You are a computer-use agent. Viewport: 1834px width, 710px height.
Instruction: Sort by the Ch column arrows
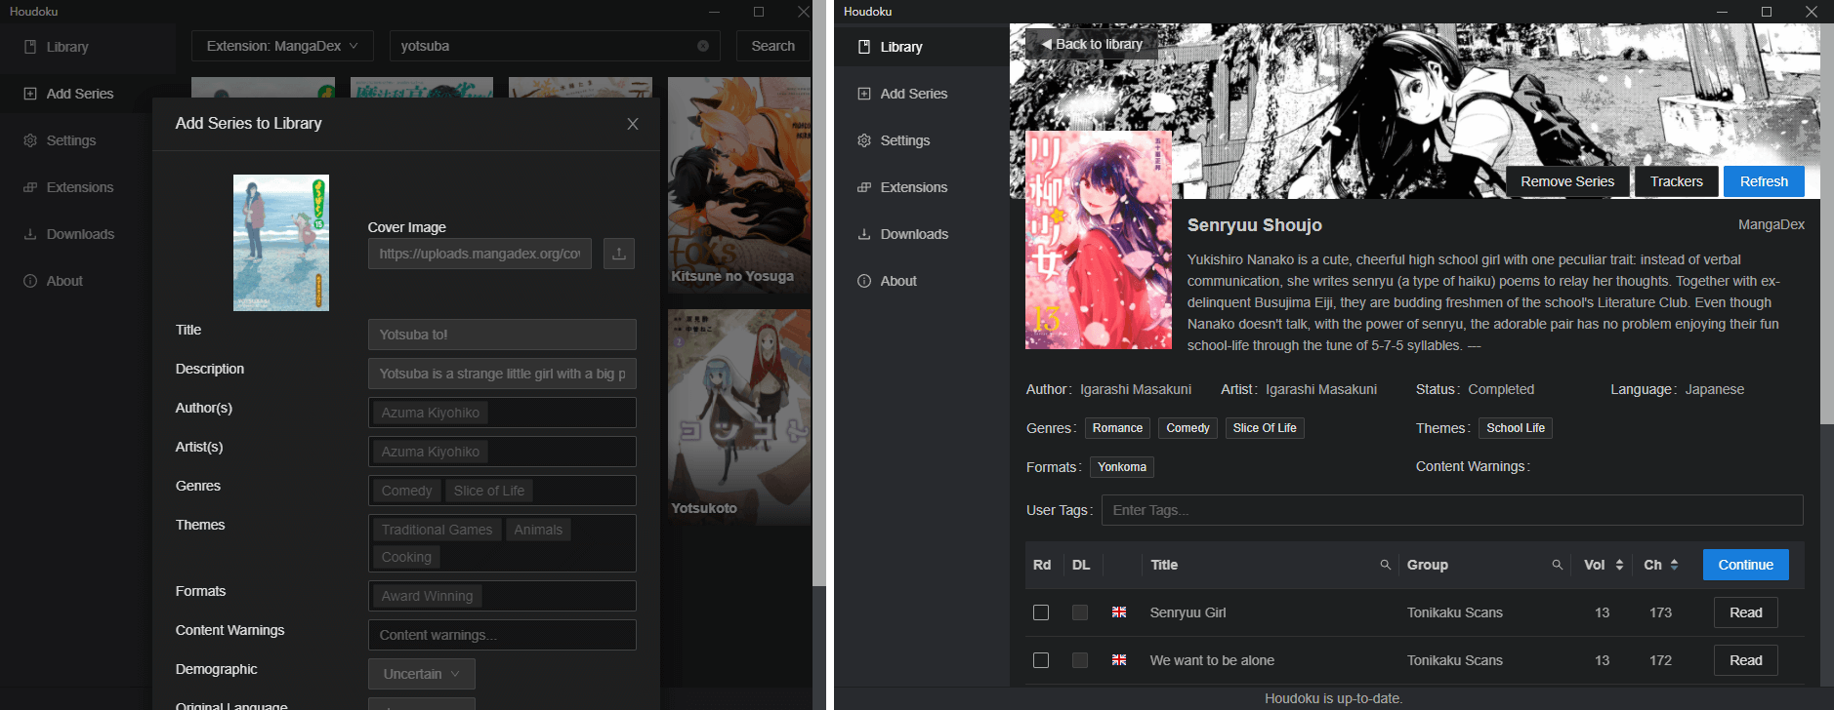tap(1674, 565)
